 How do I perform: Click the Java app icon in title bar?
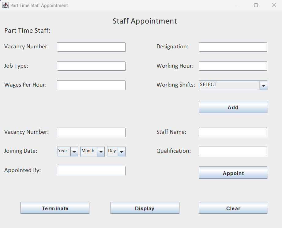point(6,6)
